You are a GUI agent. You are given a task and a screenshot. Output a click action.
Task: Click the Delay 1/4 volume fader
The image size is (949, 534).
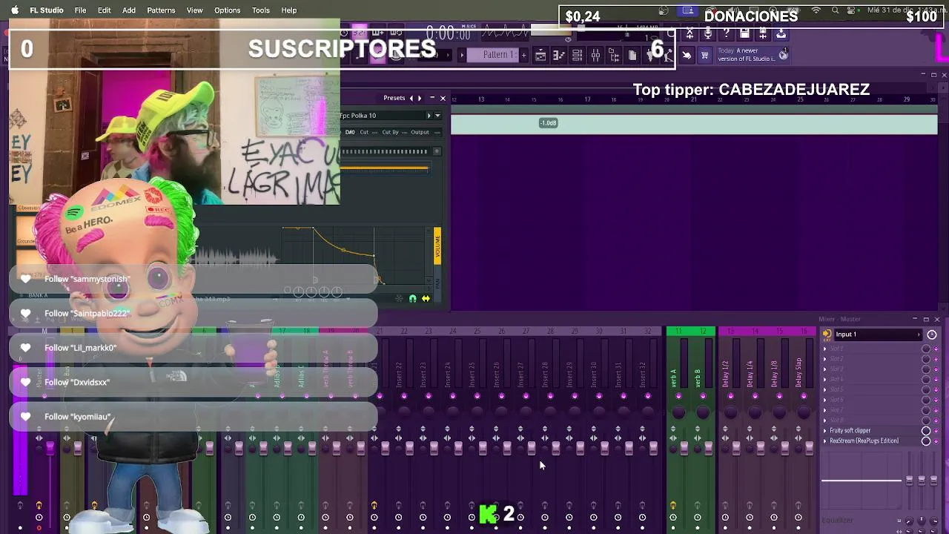(x=761, y=448)
